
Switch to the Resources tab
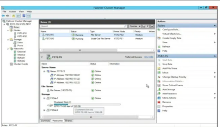58,121
